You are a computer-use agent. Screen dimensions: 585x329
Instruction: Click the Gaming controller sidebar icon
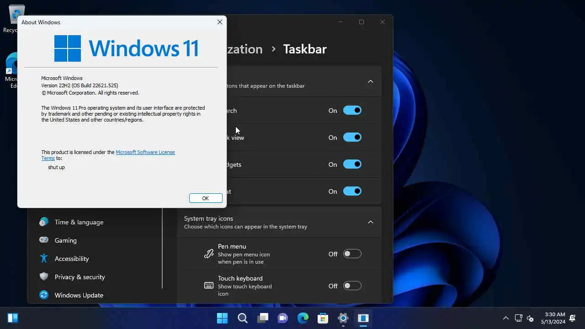[44, 240]
